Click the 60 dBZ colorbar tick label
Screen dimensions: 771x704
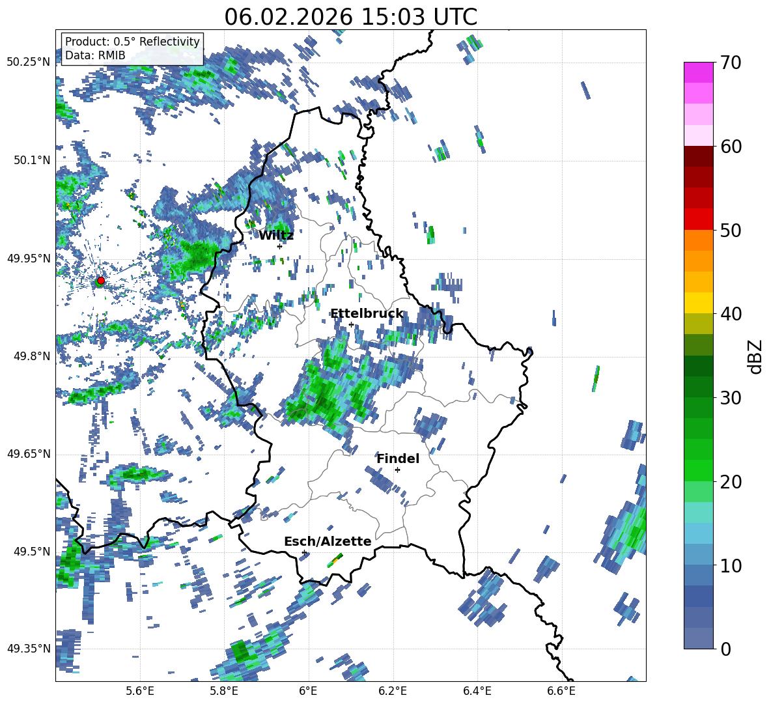(731, 147)
